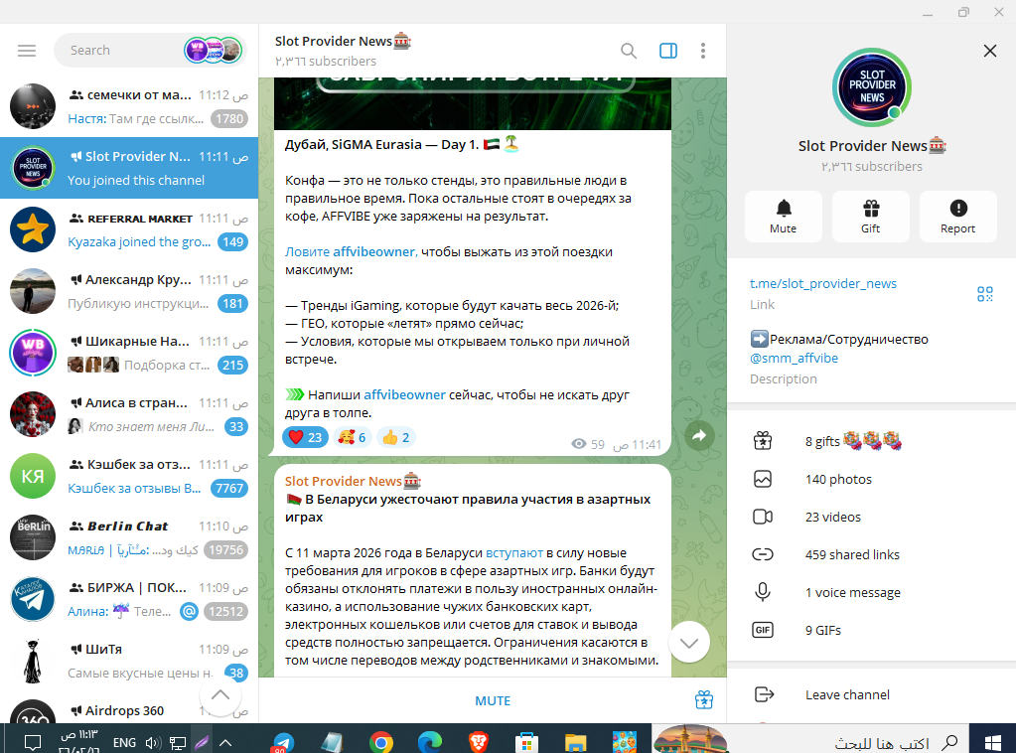Viewport: 1016px width, 753px height.
Task: View the 8 gifts section
Action: coord(872,441)
